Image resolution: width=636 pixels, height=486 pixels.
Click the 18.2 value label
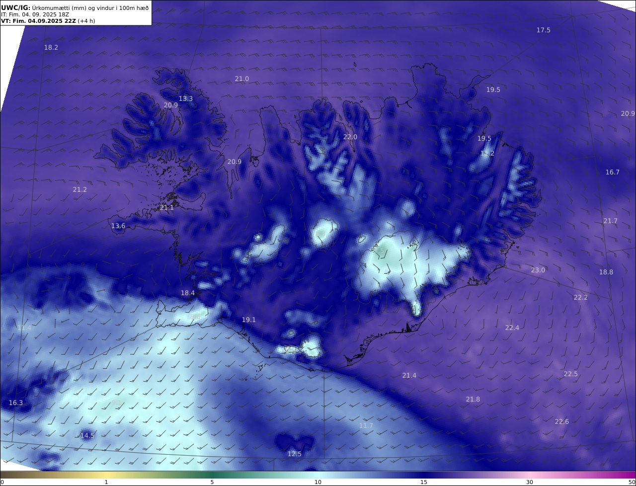pyautogui.click(x=51, y=48)
